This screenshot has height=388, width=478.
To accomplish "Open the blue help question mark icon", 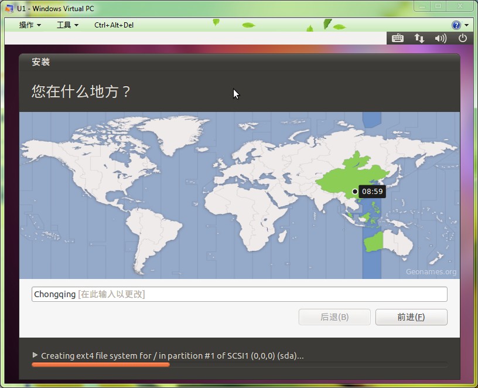I will click(x=456, y=25).
